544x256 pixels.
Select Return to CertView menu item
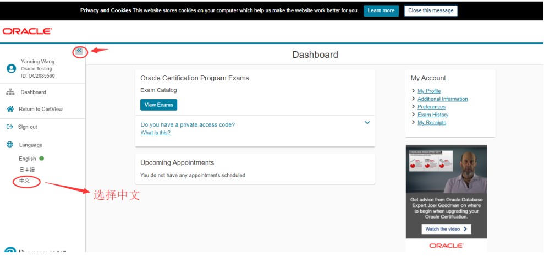(40, 109)
